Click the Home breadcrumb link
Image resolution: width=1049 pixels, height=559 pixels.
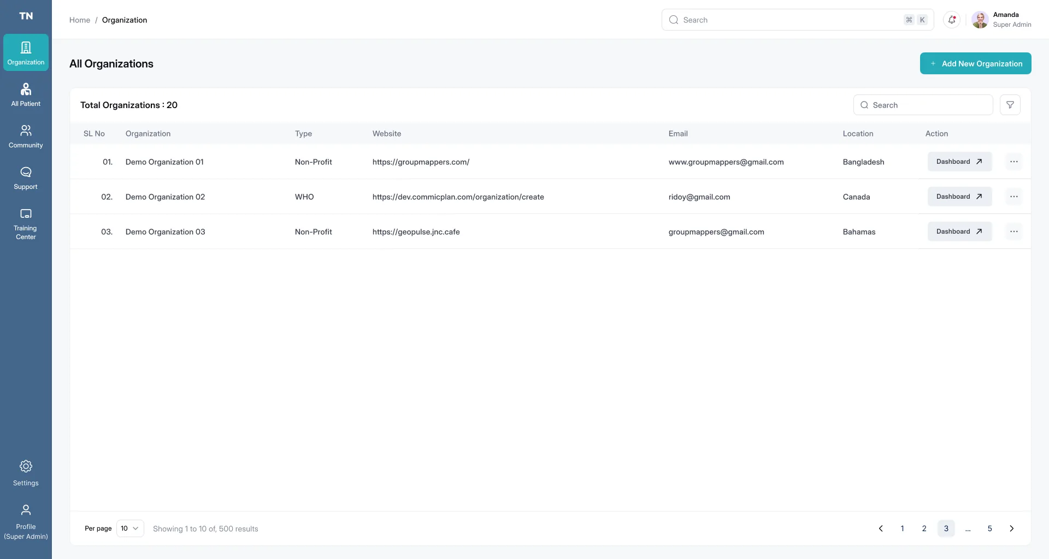(x=80, y=20)
